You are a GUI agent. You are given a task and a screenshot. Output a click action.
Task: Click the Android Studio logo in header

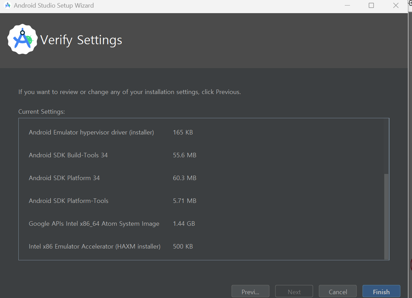tap(22, 39)
